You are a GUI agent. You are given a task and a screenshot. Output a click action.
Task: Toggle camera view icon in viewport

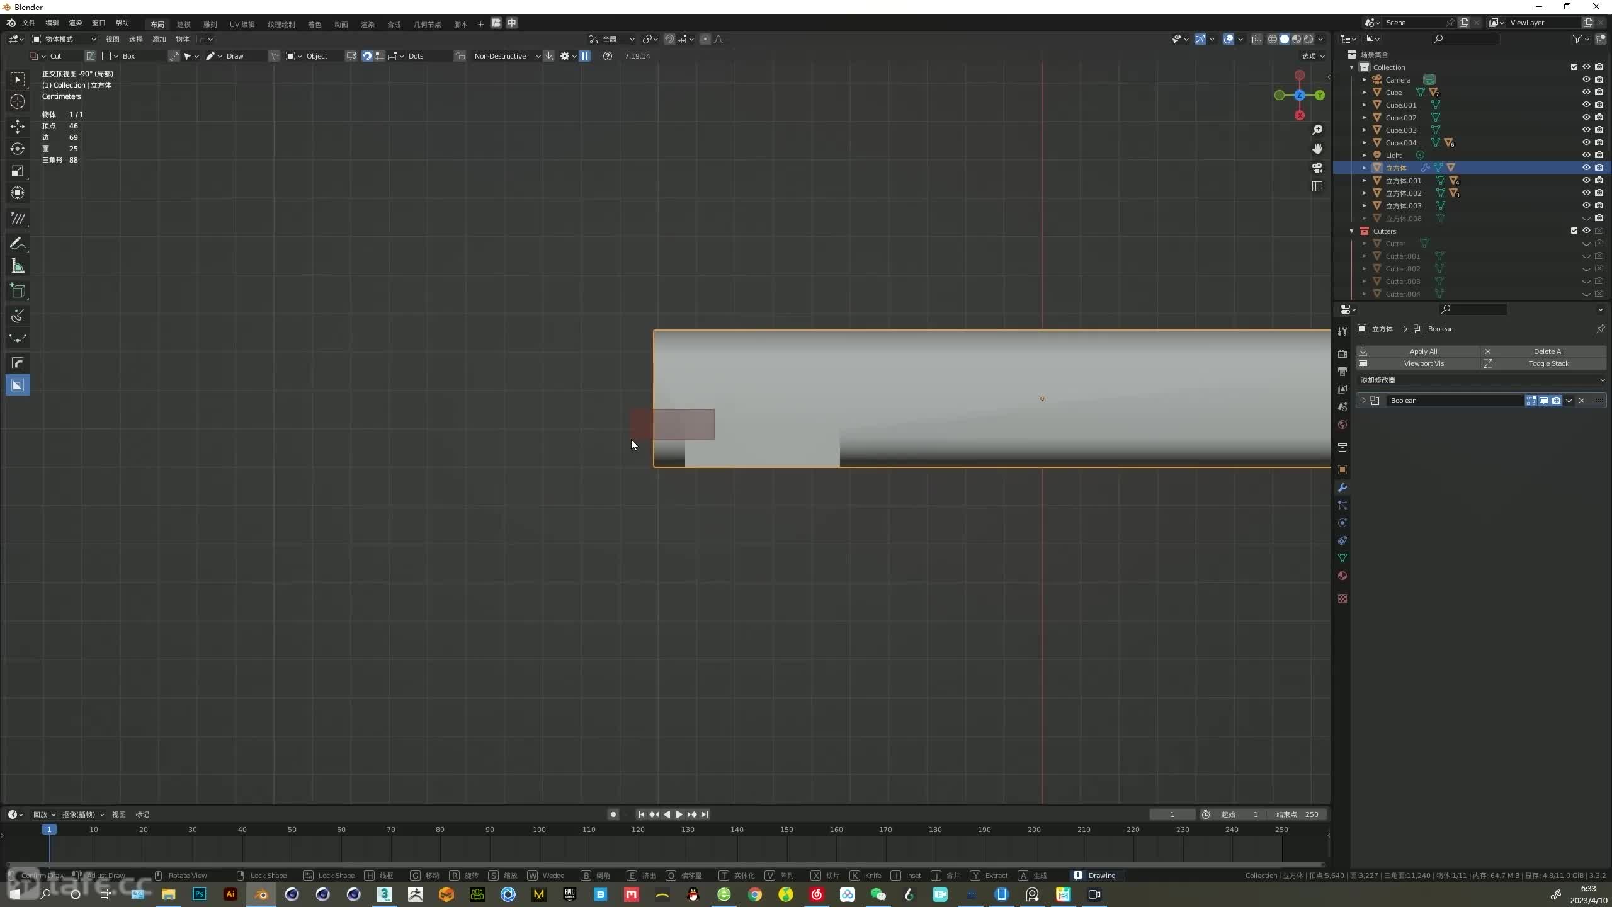coord(1317,168)
